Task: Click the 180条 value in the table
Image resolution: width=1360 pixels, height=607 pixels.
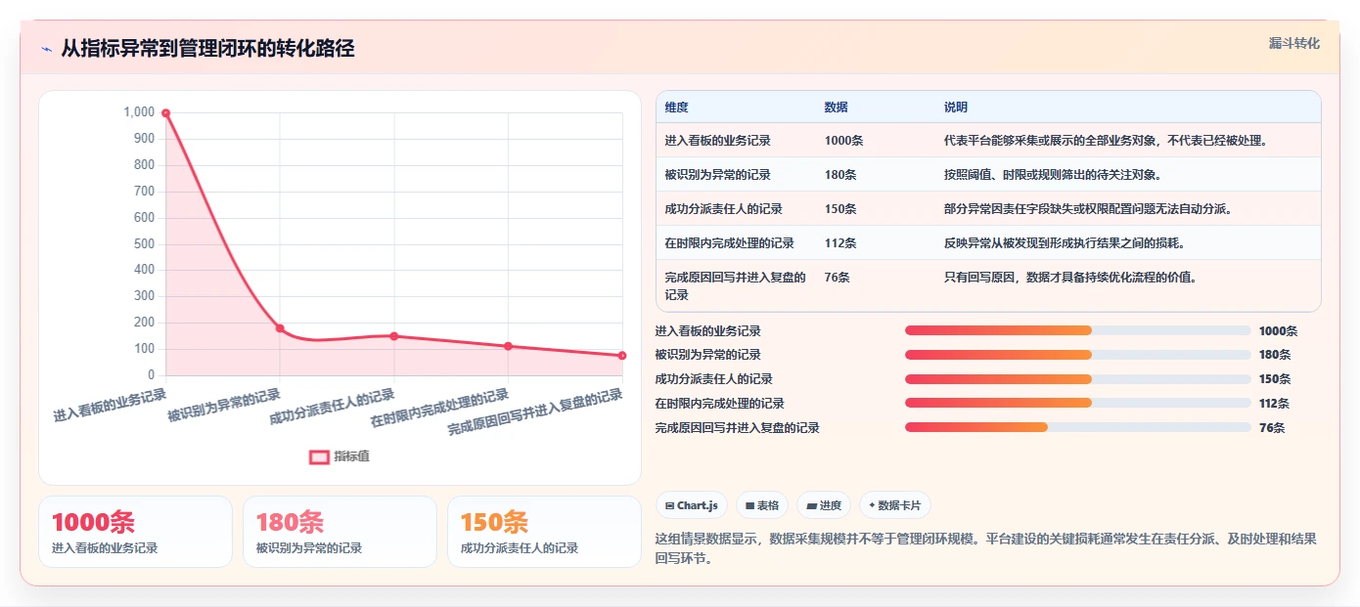Action: pos(840,175)
